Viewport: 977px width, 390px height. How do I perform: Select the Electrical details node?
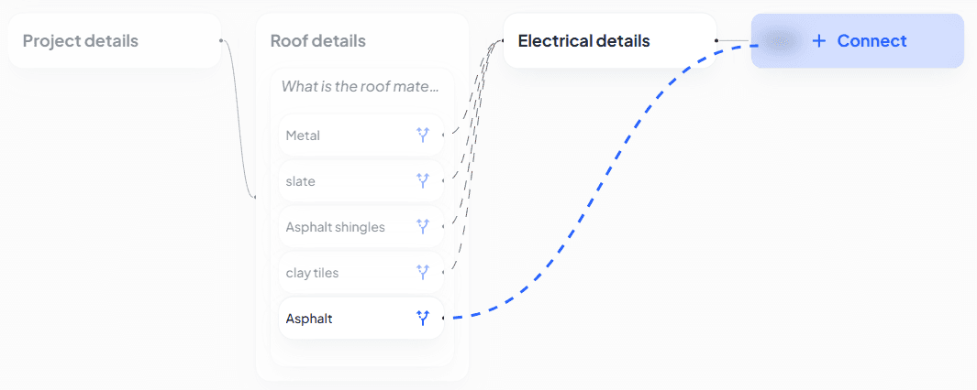tap(583, 41)
